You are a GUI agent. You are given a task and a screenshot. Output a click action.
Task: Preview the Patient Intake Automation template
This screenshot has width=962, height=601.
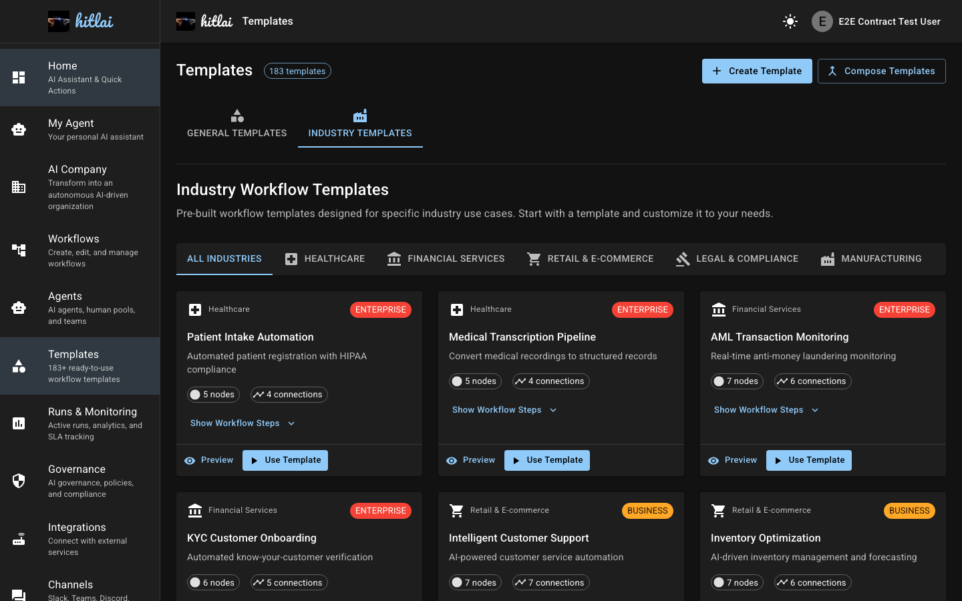click(208, 460)
